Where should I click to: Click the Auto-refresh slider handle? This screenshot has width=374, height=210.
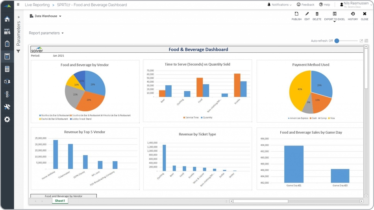click(x=337, y=41)
